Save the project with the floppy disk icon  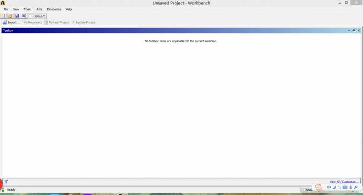pos(17,16)
